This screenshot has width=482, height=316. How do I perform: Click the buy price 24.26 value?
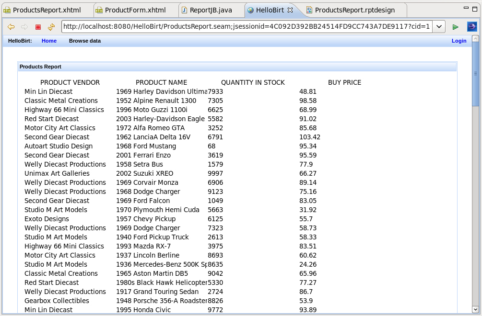(x=308, y=264)
